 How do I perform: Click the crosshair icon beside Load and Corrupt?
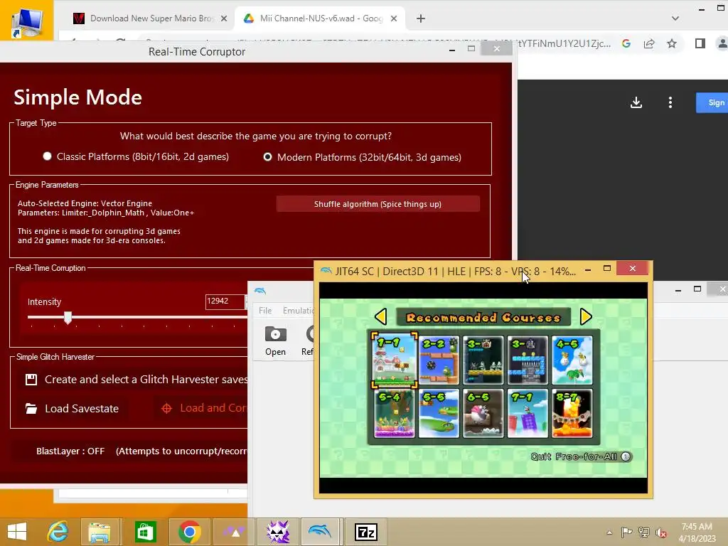166,408
